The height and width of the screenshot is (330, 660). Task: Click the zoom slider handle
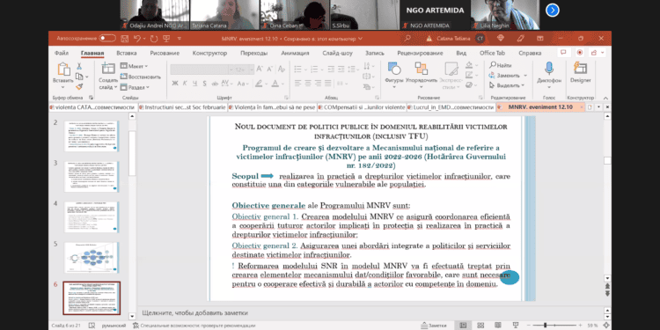(x=545, y=326)
